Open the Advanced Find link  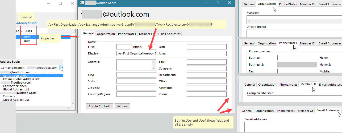26,23
